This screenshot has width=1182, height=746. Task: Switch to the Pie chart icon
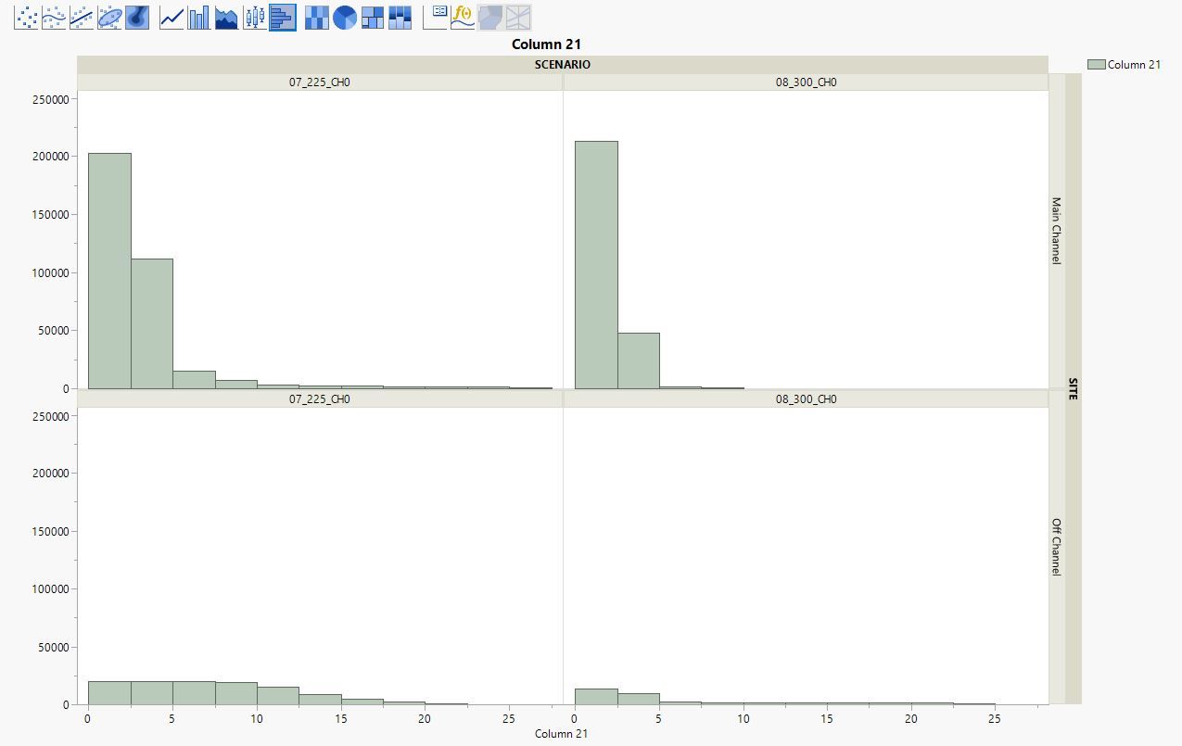click(x=345, y=17)
